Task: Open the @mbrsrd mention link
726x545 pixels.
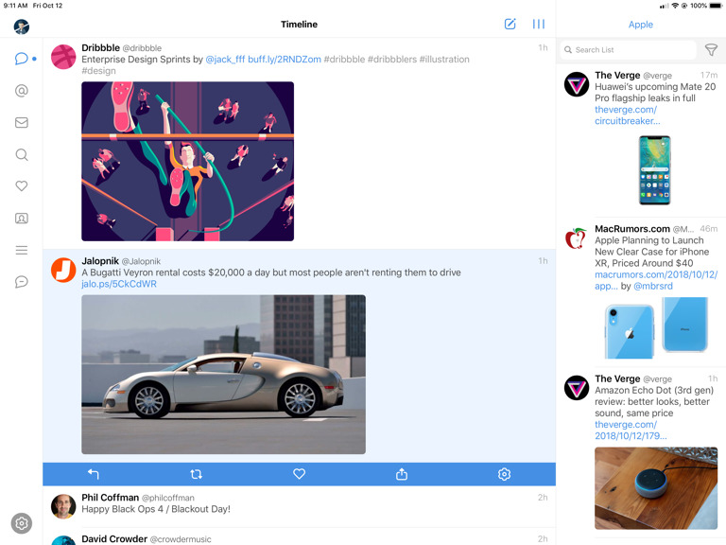Action: (x=653, y=286)
